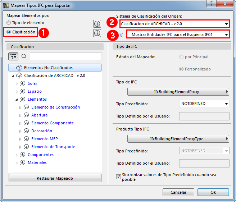Click the Abertura classification branch icon
The width and height of the screenshot is (236, 202).
click(x=26, y=115)
